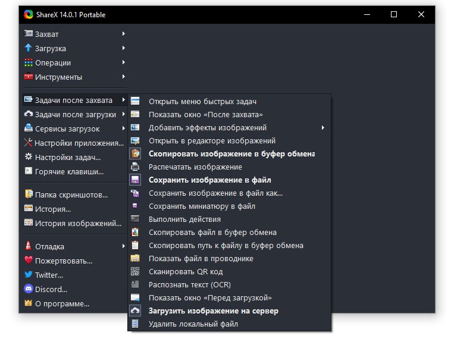
Task: Toggle off Скопировать изображение в буфер обмена
Action: click(230, 153)
